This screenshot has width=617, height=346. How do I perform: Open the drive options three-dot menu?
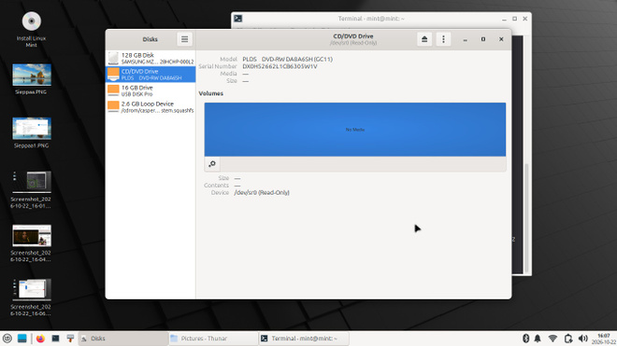click(443, 39)
